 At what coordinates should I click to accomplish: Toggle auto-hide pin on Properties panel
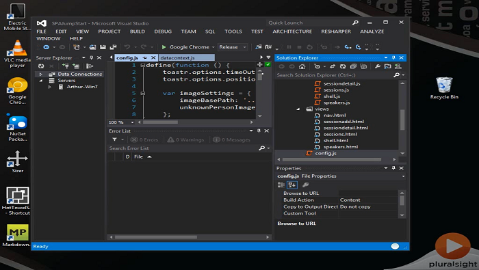(x=393, y=168)
